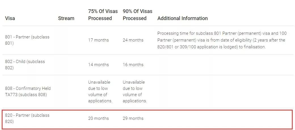Image resolution: width=295 pixels, height=130 pixels.
Task: Click the 29 months cell
Action: tap(133, 118)
